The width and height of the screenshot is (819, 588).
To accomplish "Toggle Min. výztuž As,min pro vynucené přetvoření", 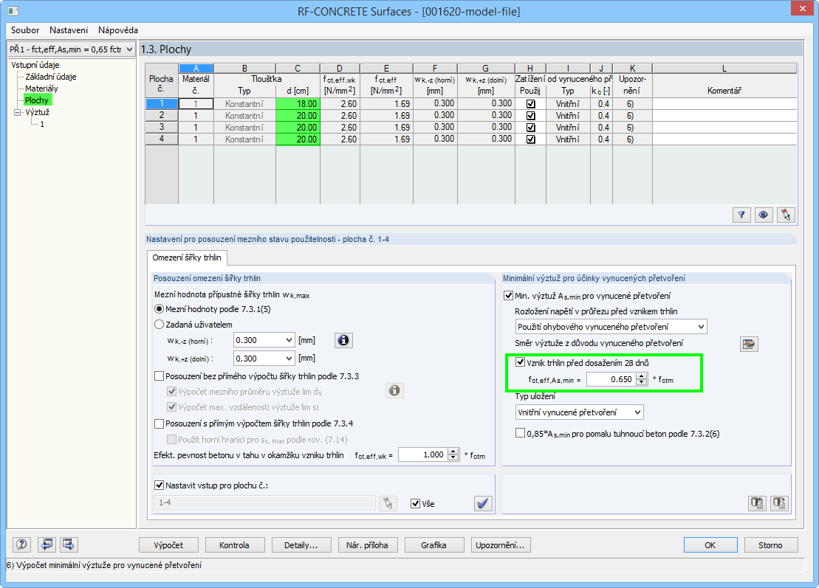I will pyautogui.click(x=508, y=295).
